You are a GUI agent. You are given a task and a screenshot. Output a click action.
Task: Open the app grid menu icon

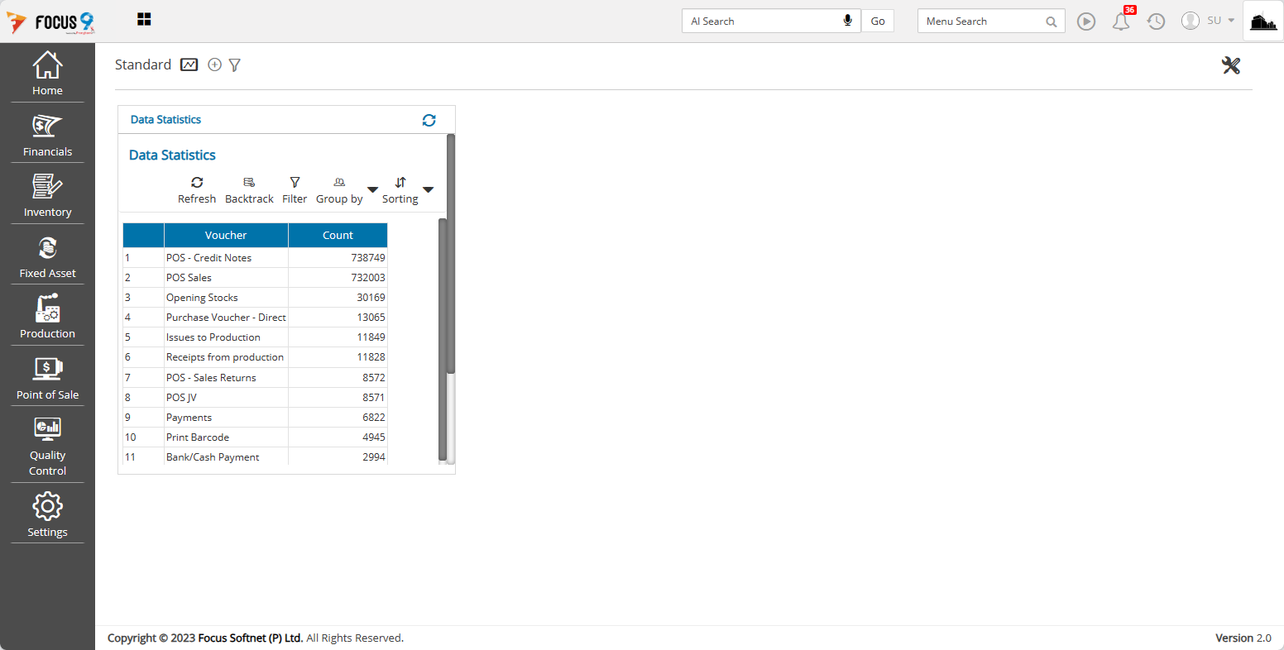coord(144,19)
